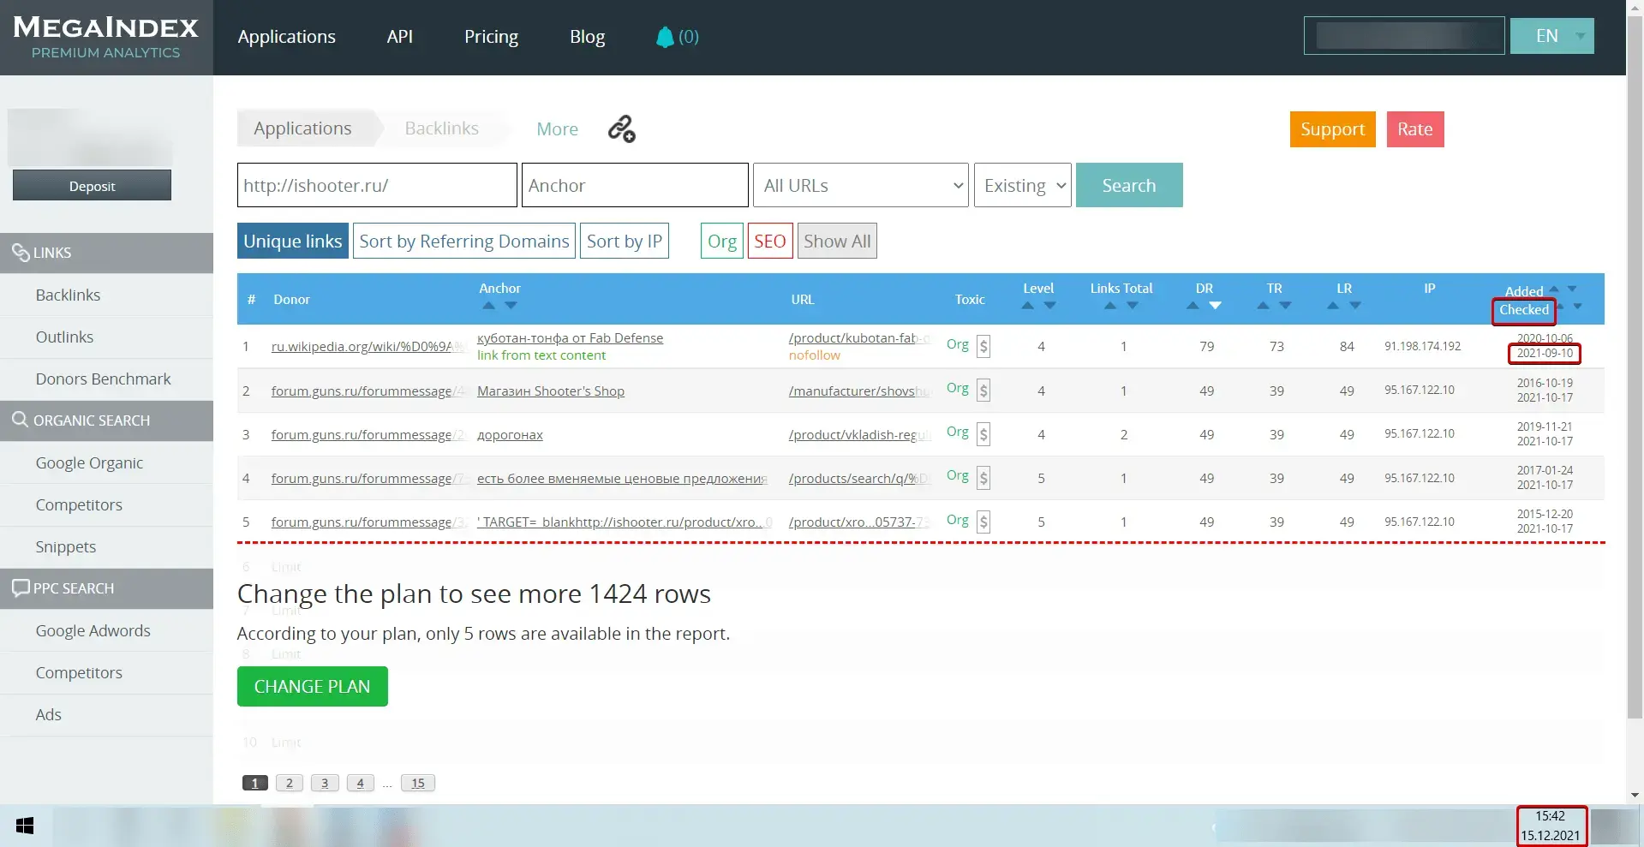Sort Level column ascending arrow
This screenshot has height=847, width=1644.
pyautogui.click(x=1027, y=306)
